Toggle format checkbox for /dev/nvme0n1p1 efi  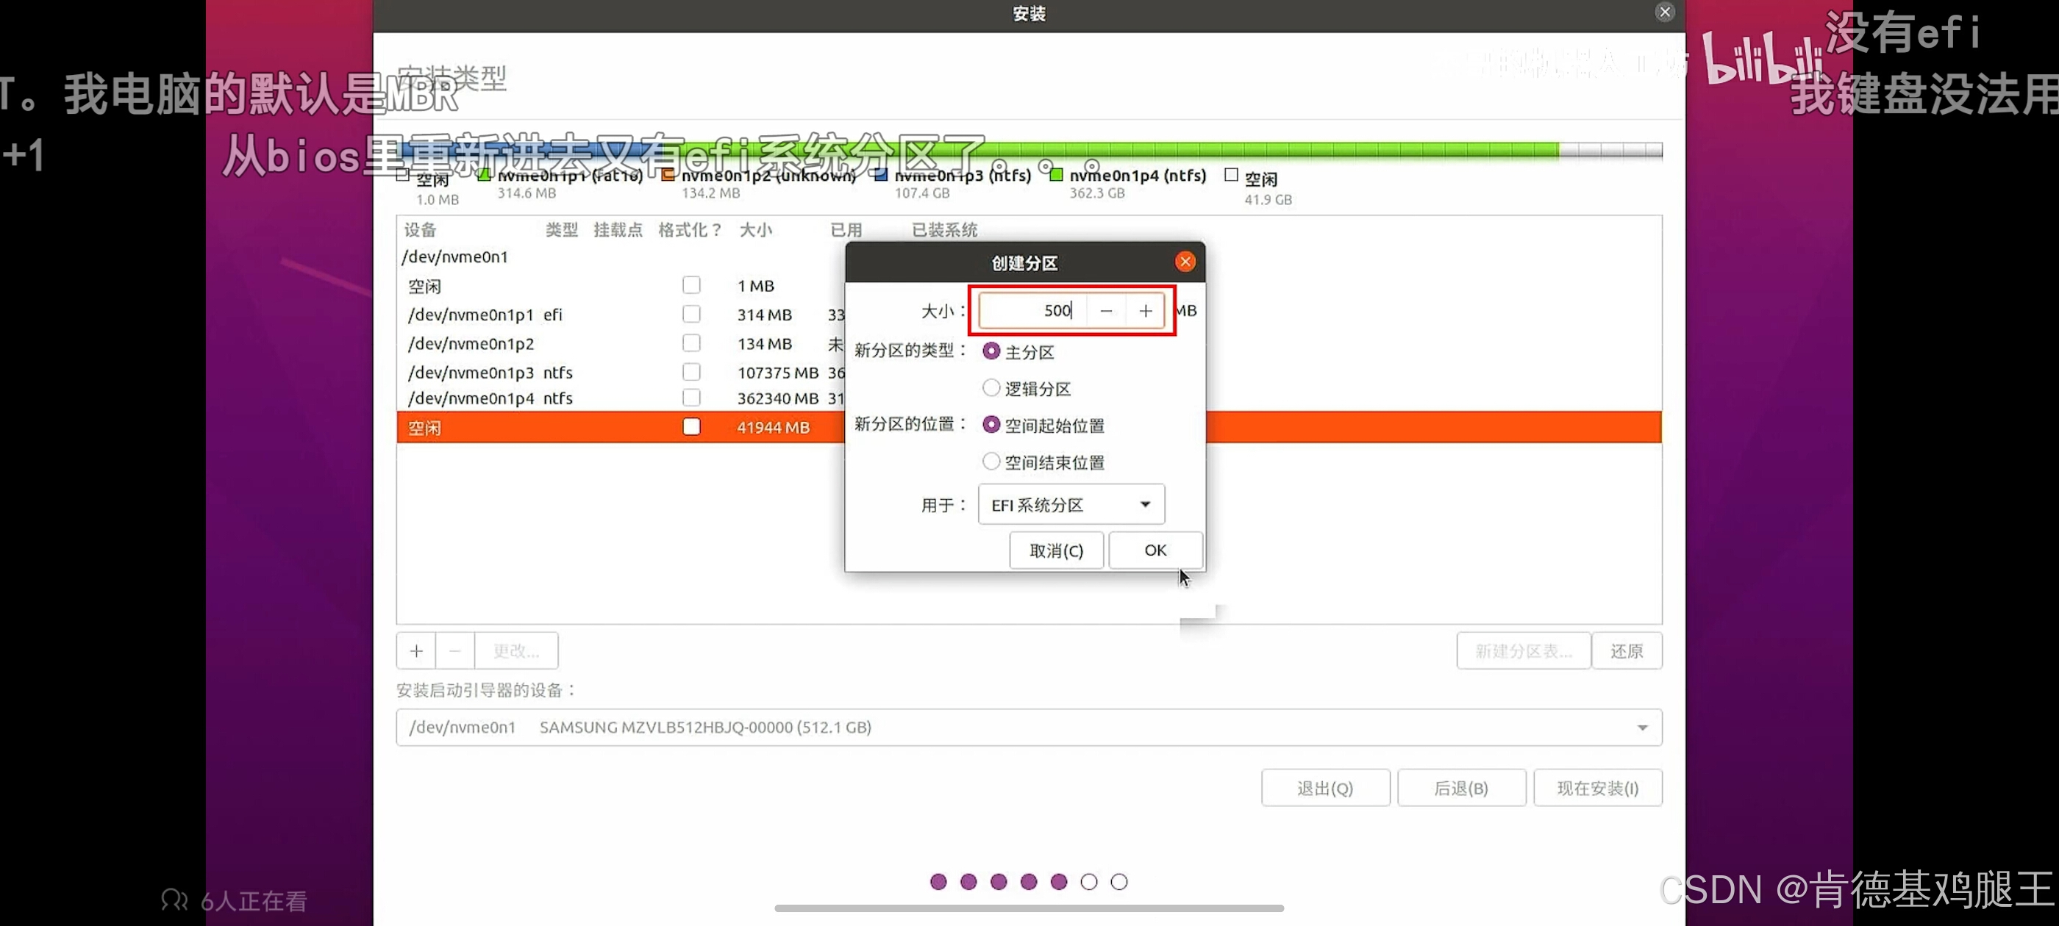[x=691, y=314]
